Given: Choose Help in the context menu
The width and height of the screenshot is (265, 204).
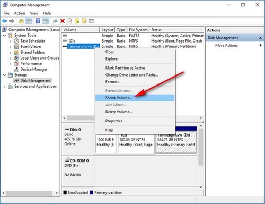Looking at the screenshot, I should point(135,130).
